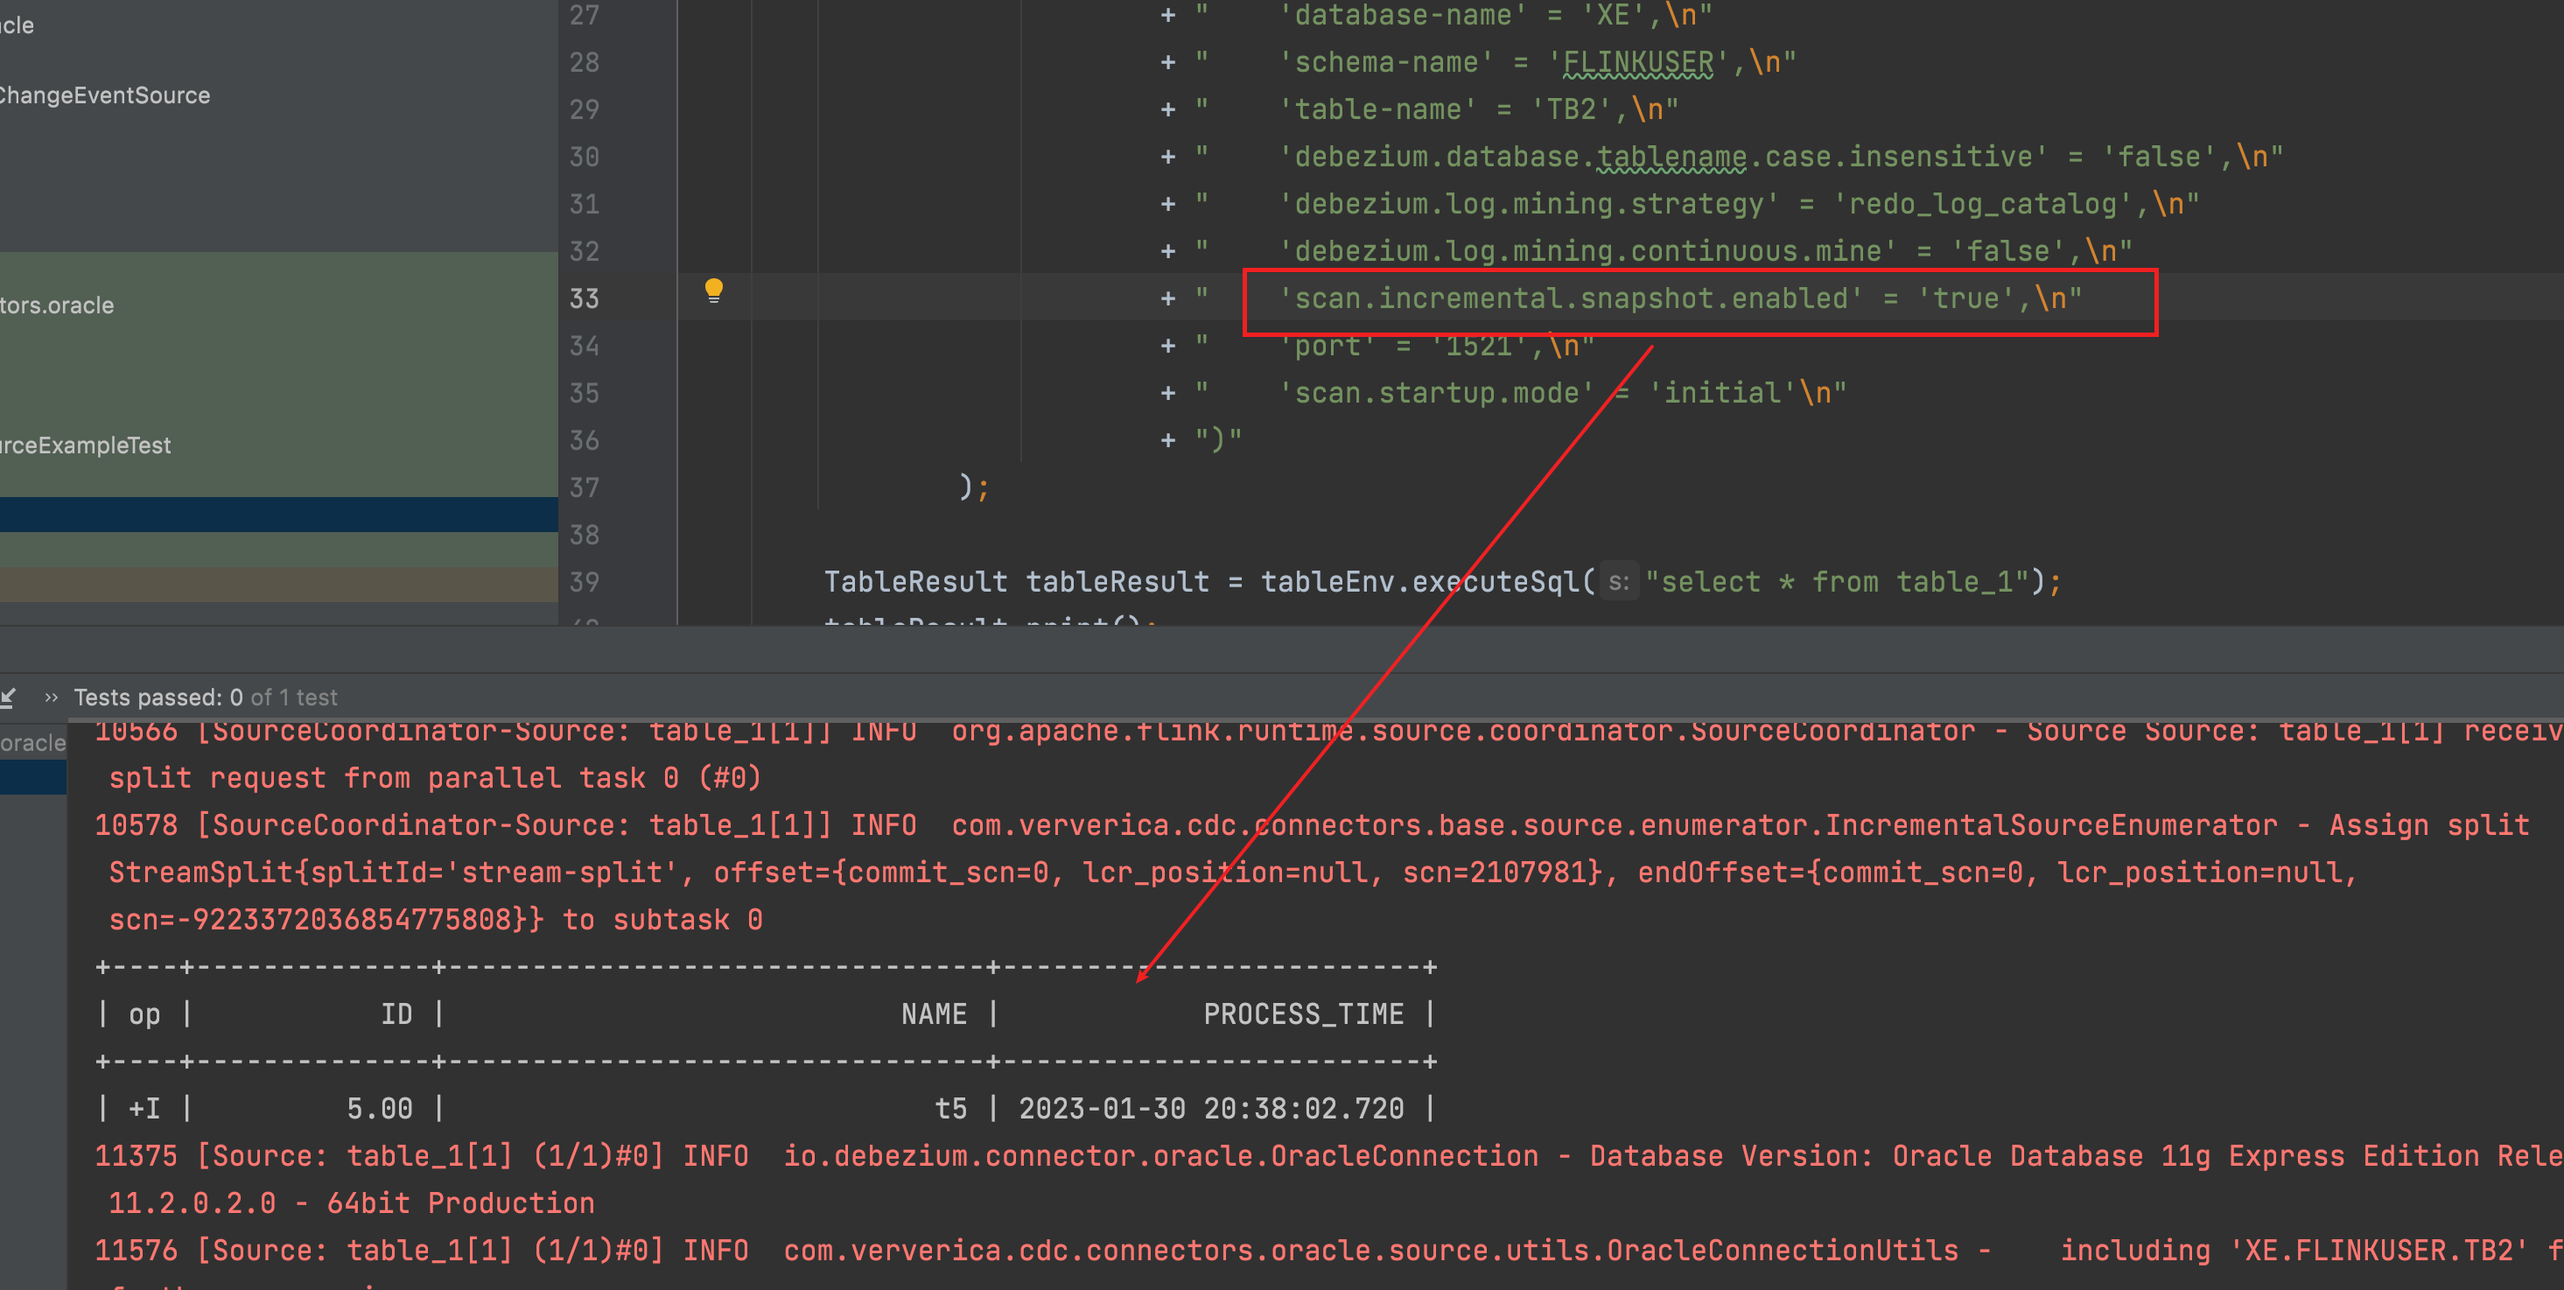
Task: Click the typo-underlined 'tablename' word on line 30
Action: point(1672,155)
